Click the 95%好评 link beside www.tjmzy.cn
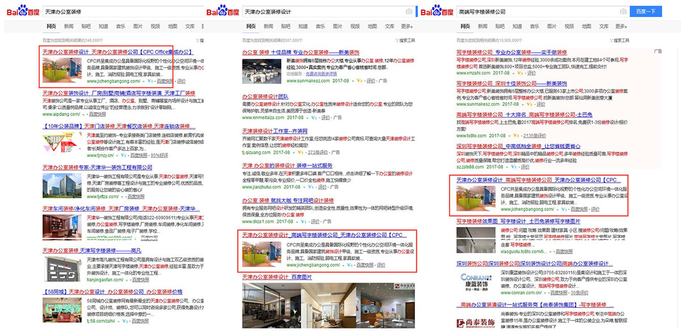Image resolution: width=681 pixels, height=334 pixels. tap(159, 155)
